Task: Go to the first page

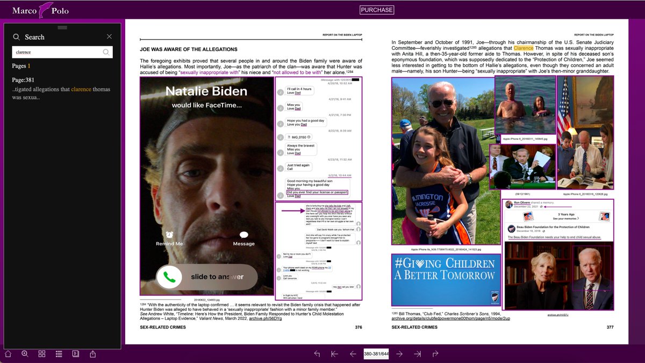Action: pos(334,354)
